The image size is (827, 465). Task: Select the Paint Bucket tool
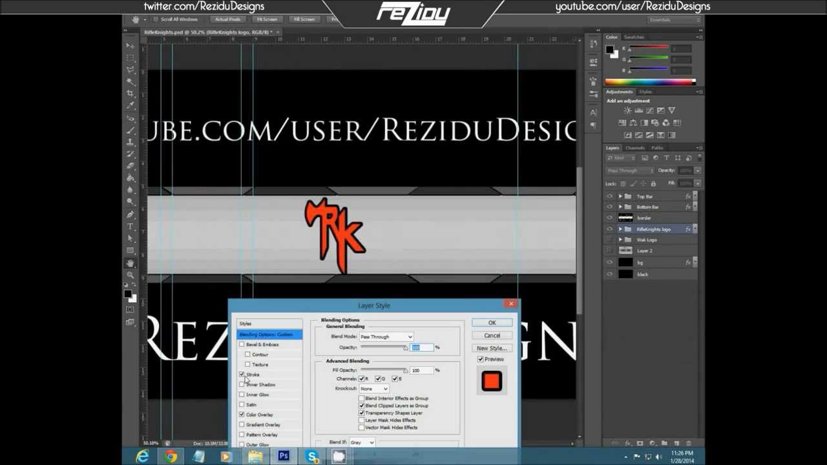click(131, 178)
